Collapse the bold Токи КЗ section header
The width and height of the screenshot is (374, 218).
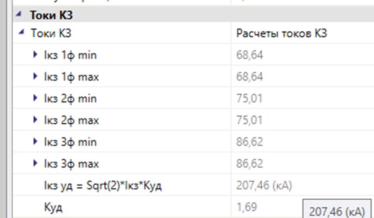coord(18,15)
